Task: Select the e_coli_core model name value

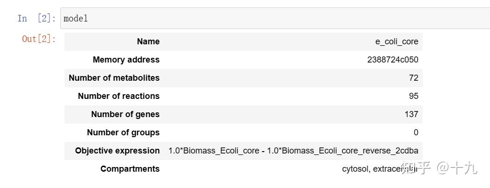Action: (x=396, y=42)
